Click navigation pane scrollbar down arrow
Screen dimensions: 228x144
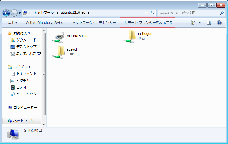point(44,125)
